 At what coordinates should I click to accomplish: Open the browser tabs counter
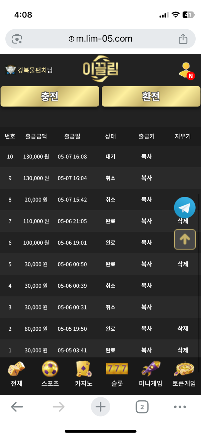142,407
